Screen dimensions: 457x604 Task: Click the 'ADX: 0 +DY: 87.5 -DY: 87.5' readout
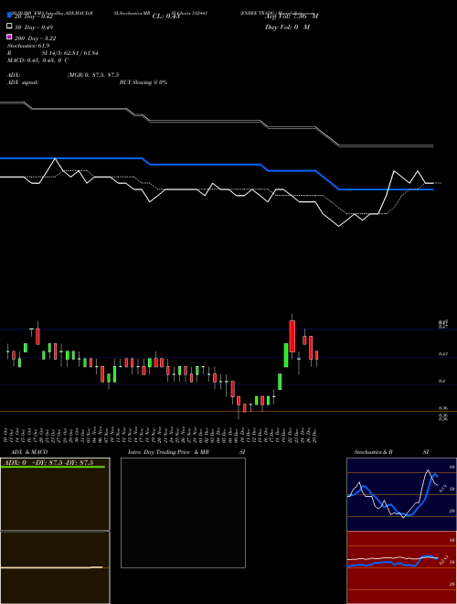click(48, 462)
